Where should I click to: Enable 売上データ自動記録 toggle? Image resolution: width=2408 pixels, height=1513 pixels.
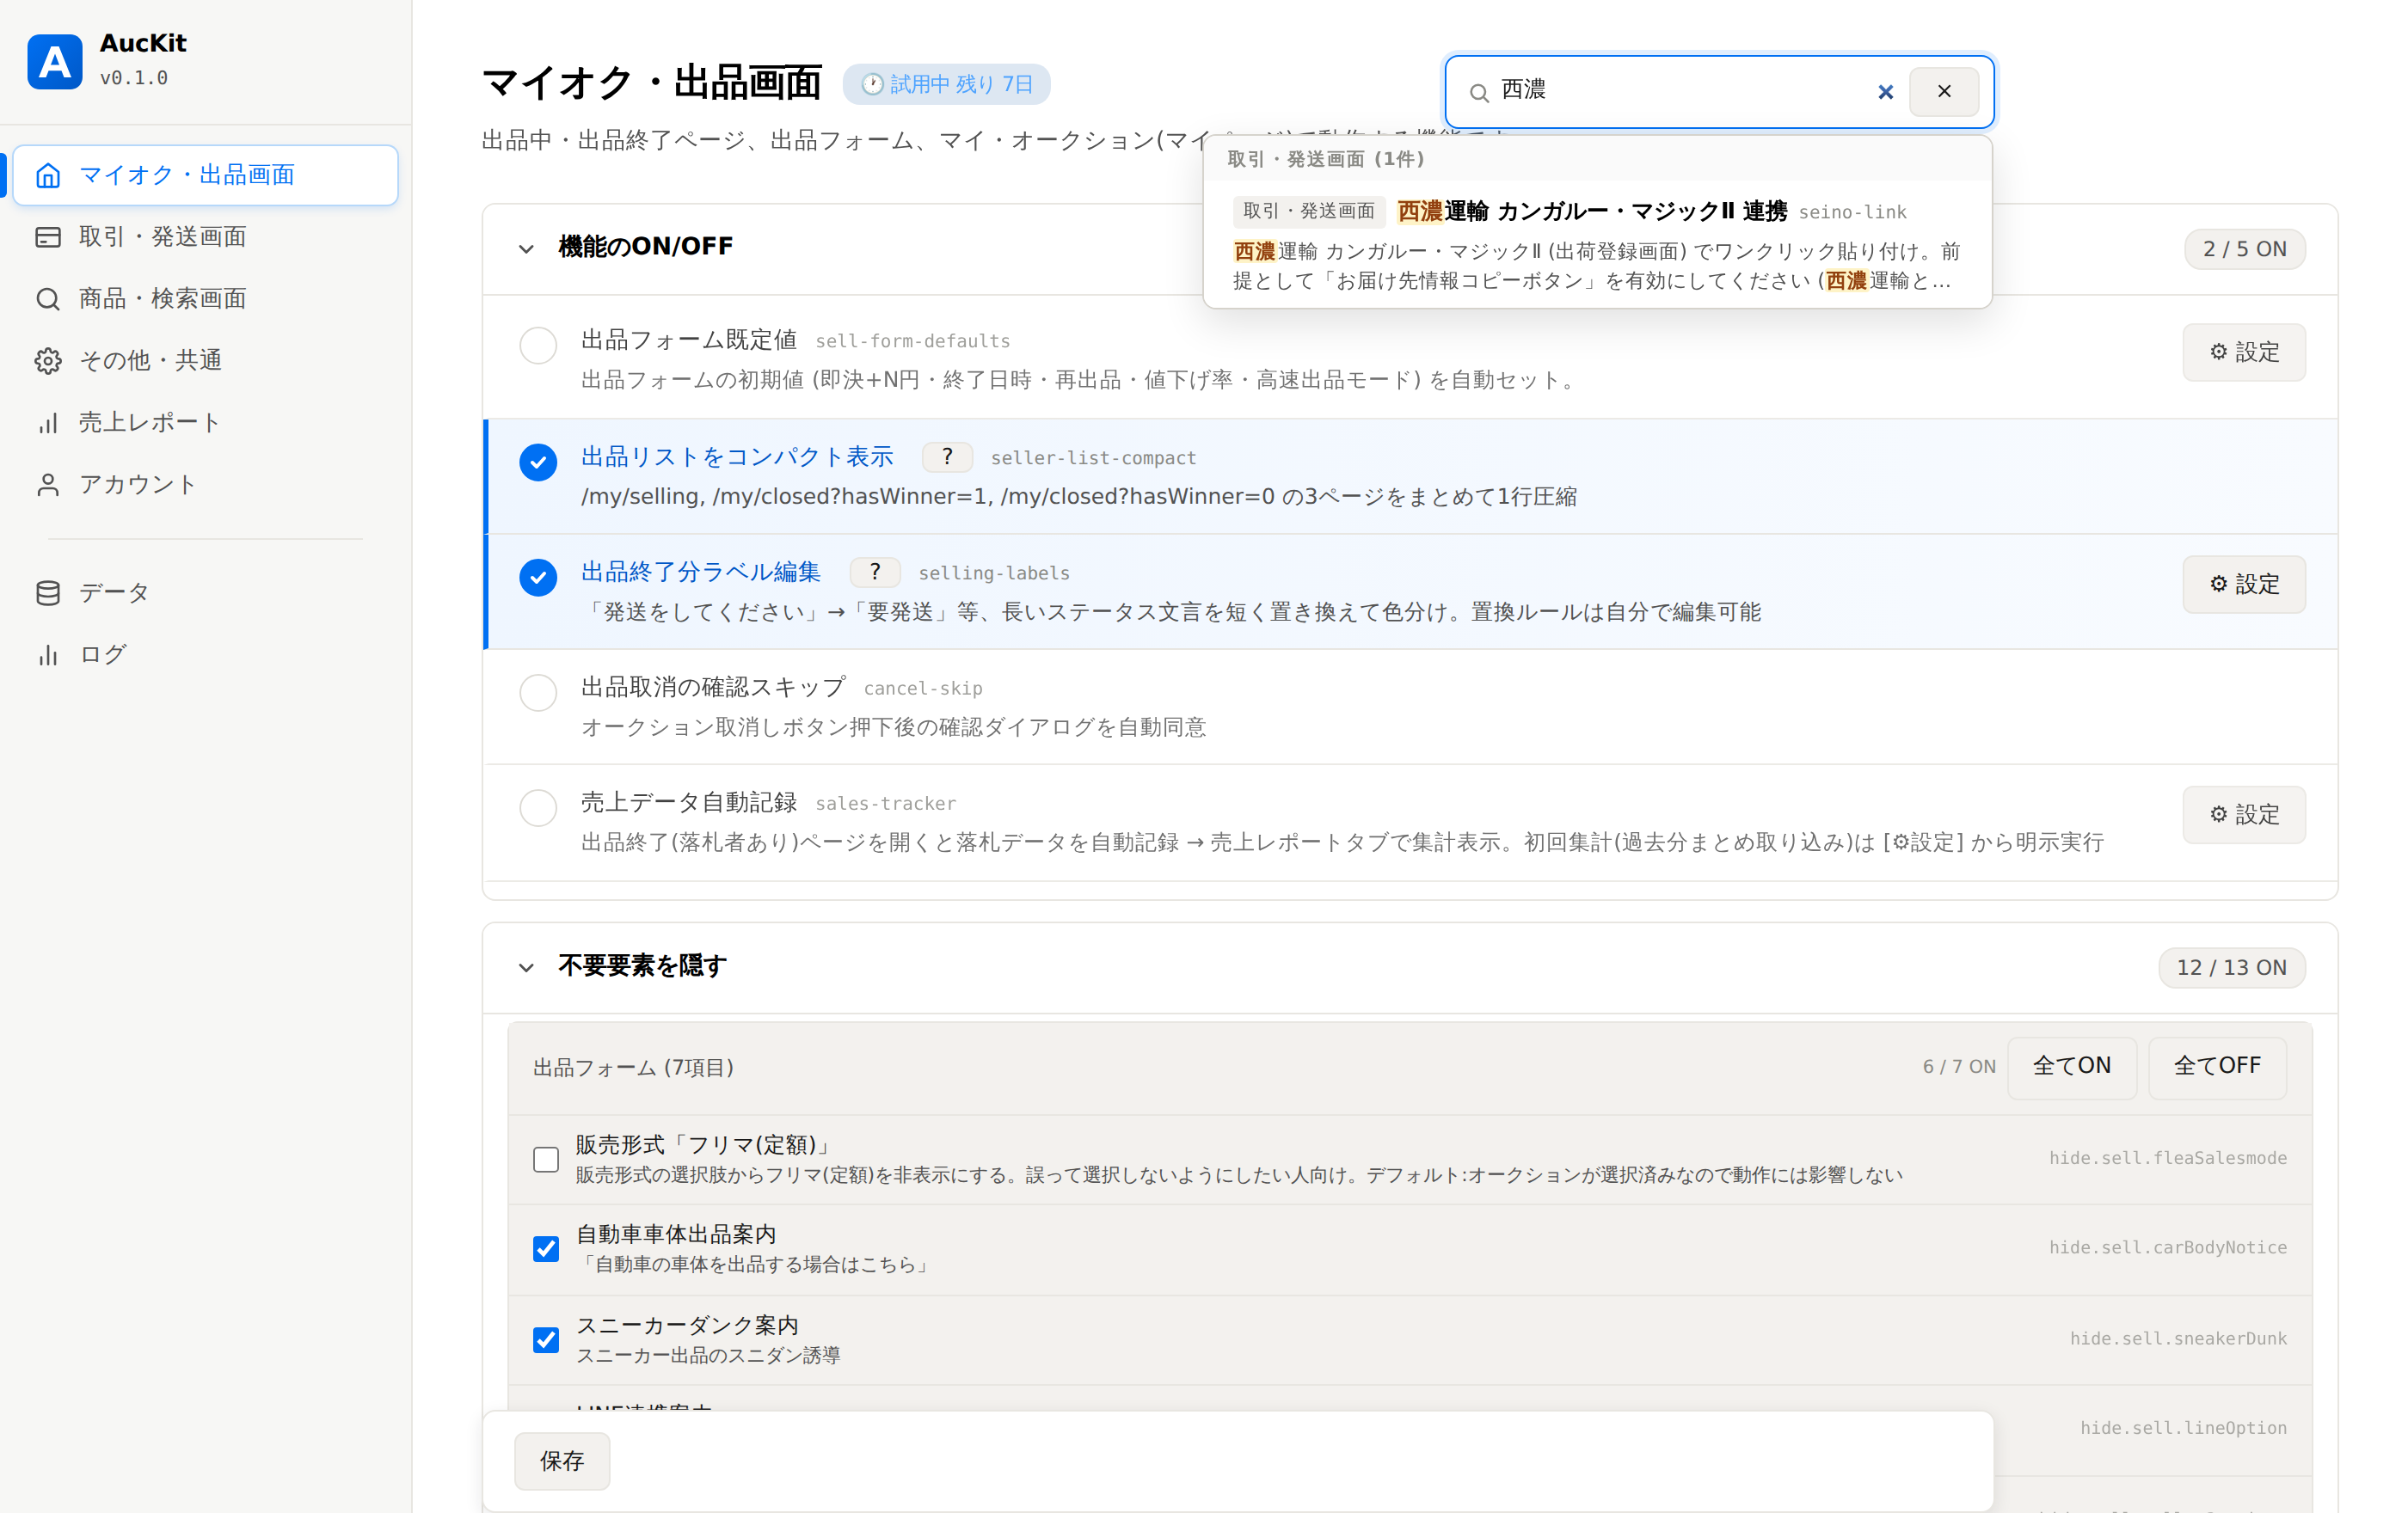coord(538,807)
